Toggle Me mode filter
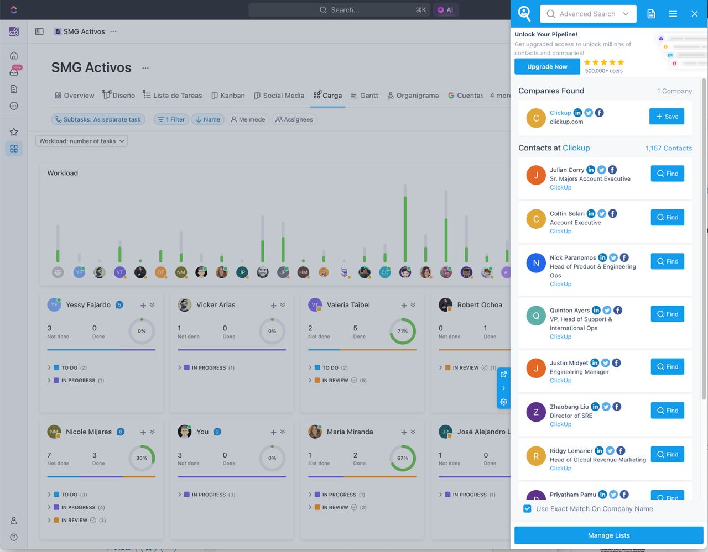708x552 pixels. [248, 119]
